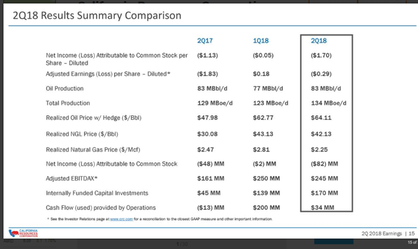The height and width of the screenshot is (249, 418).
Task: Click the 1/30 slide counter behind overlay
Action: pos(182,244)
